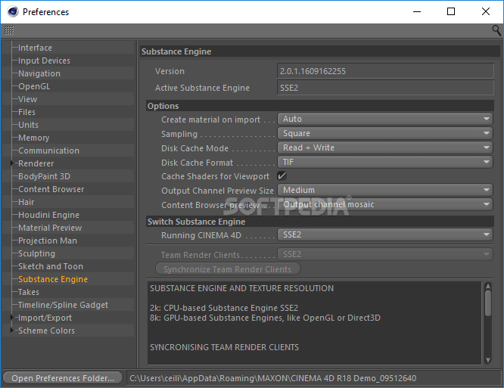Select OpenGL category

click(x=34, y=86)
